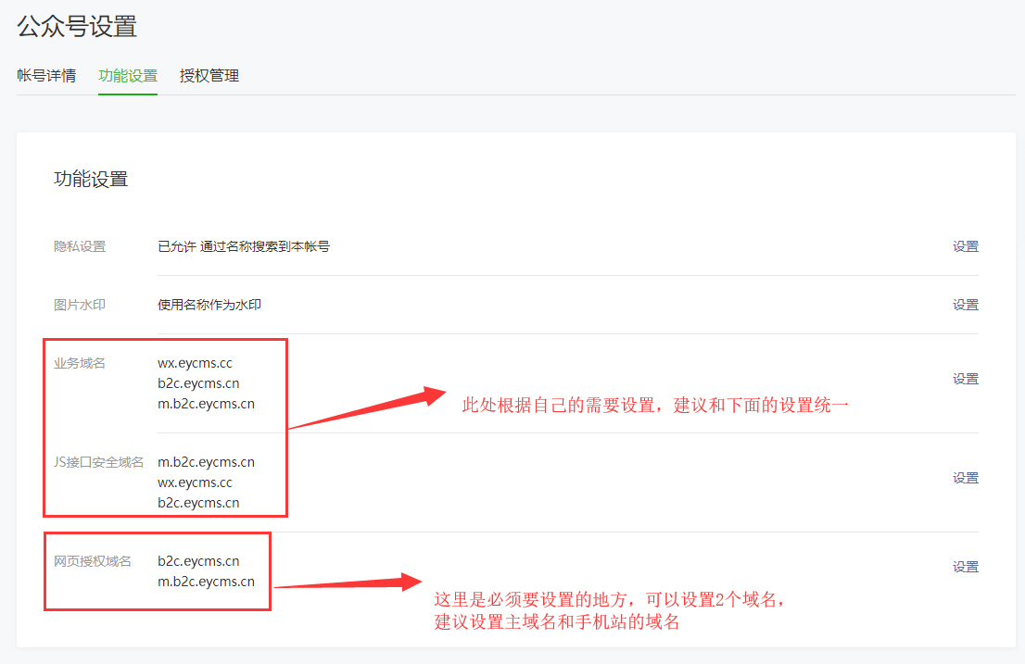This screenshot has height=664, width=1025.
Task: Open the 授权管理 tab
Action: click(209, 76)
